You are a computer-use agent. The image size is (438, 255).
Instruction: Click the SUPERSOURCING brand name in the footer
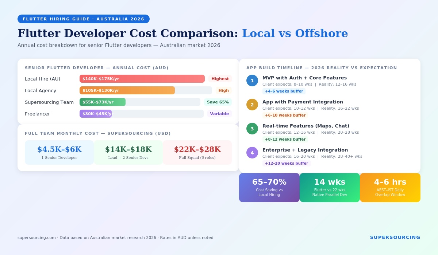395,238
